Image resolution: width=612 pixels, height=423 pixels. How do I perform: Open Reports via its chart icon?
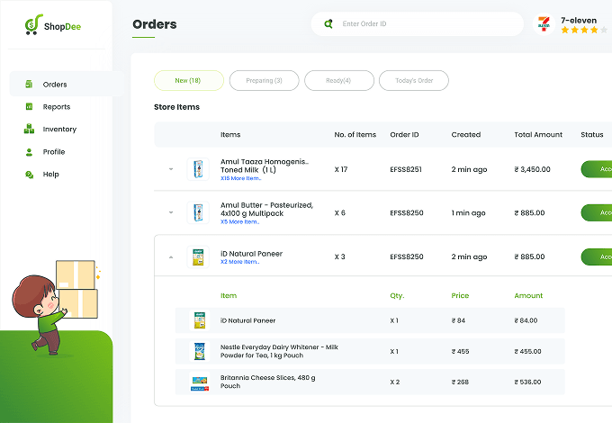[x=29, y=106]
